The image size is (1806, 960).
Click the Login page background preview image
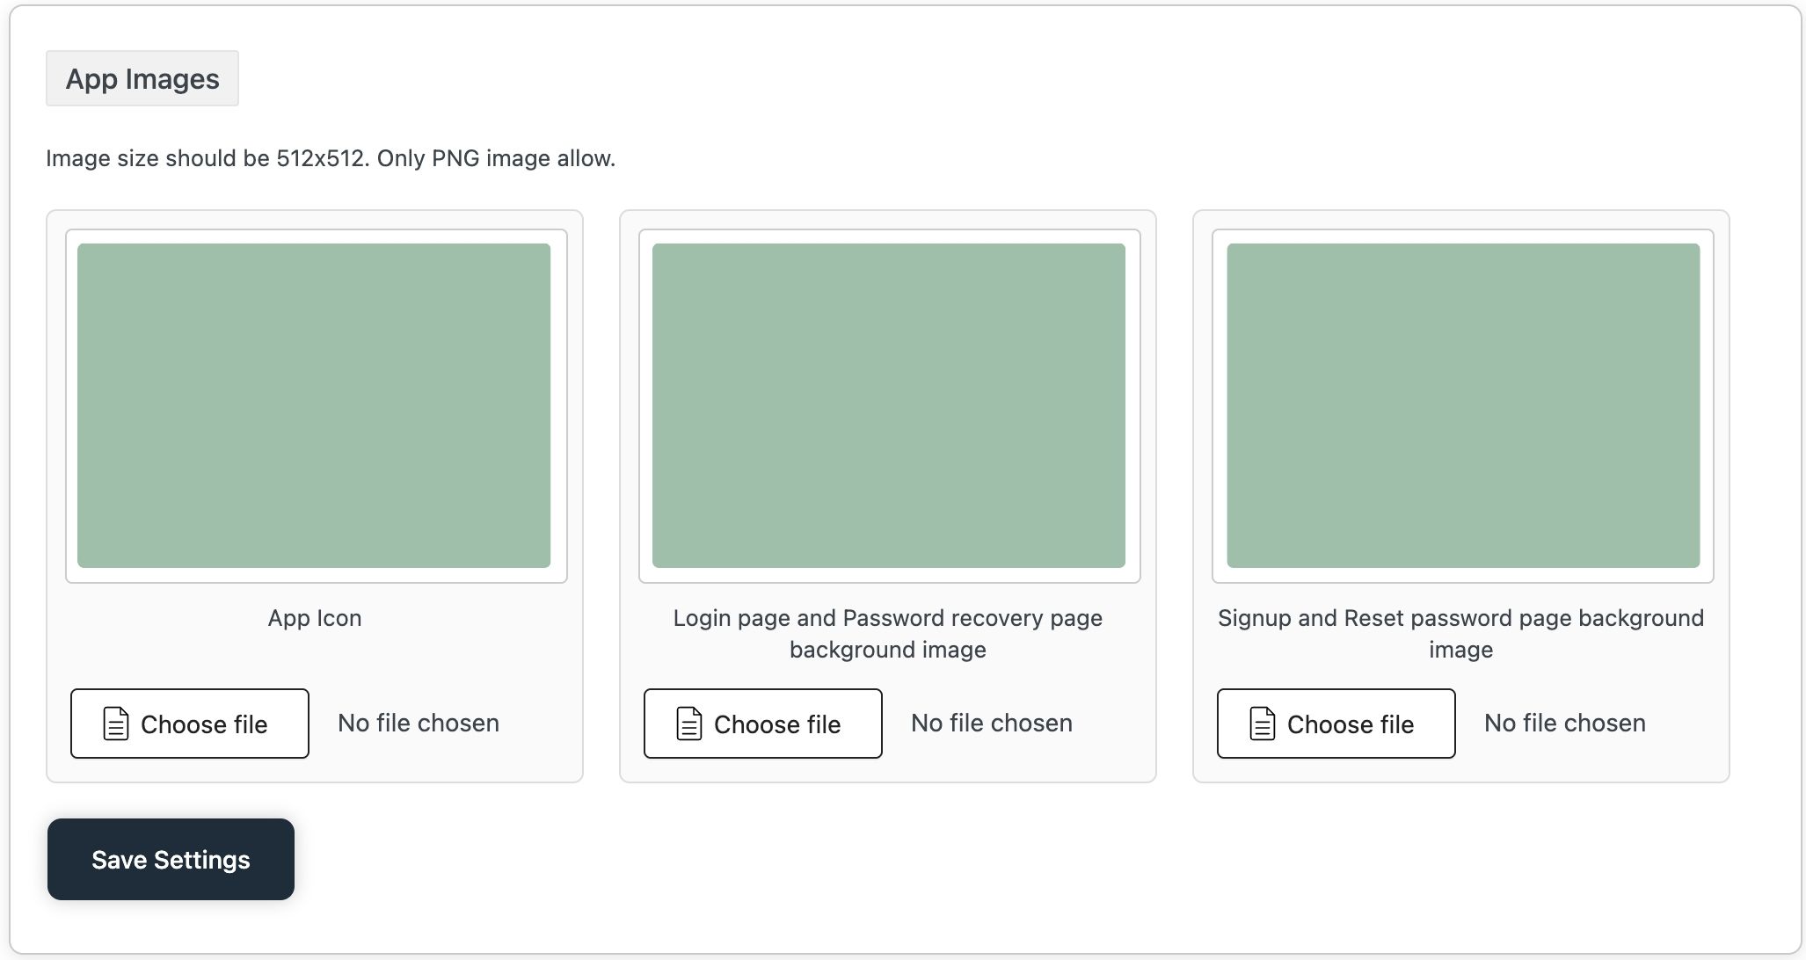click(888, 405)
